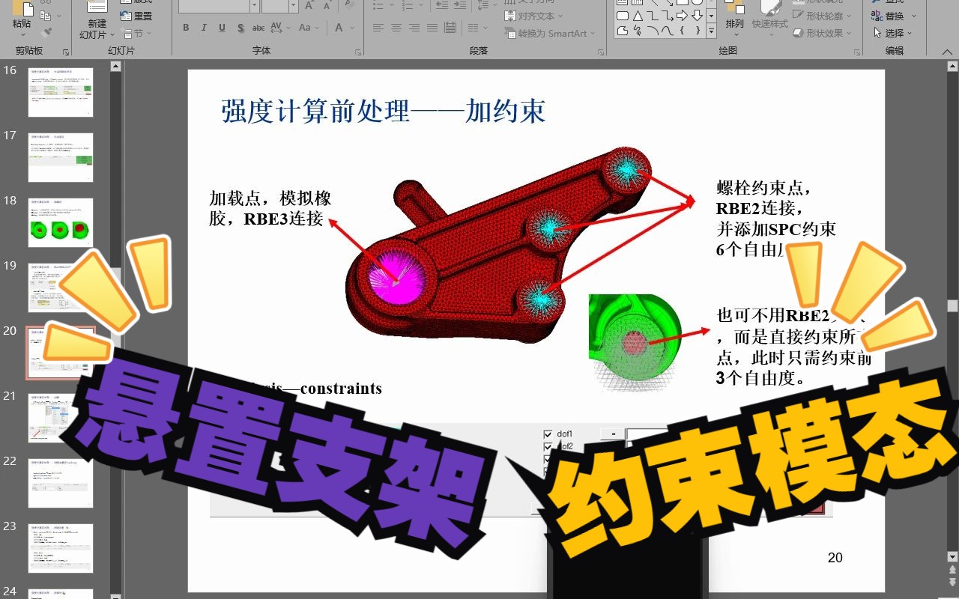The height and width of the screenshot is (599, 959).
Task: Toggle the dof2 checkbox
Action: [x=548, y=447]
